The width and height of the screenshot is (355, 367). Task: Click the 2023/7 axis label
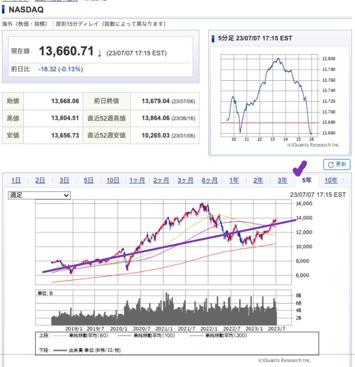coord(276,329)
